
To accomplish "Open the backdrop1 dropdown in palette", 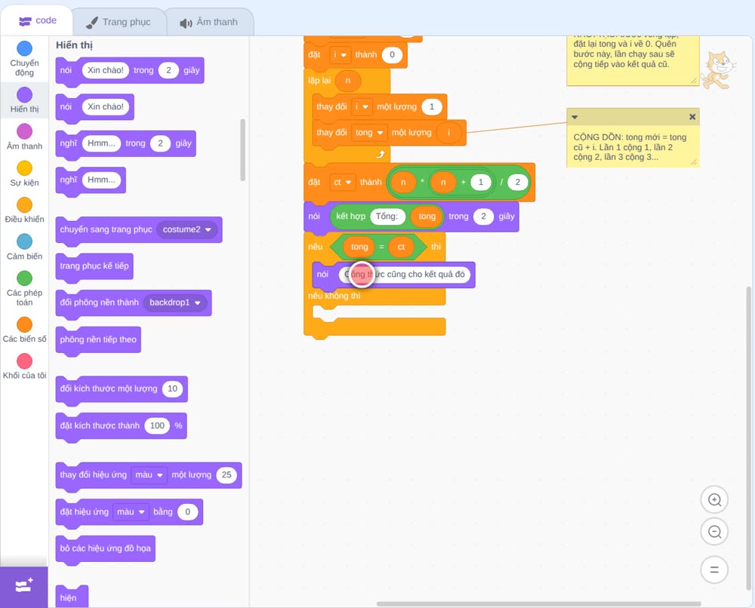I will (175, 302).
